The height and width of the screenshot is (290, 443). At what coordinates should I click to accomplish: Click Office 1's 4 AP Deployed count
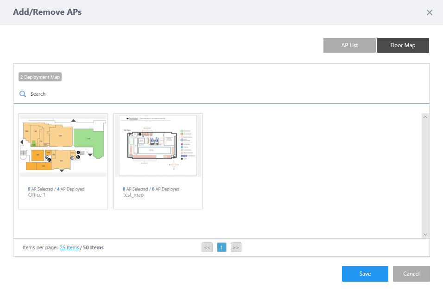70,189
